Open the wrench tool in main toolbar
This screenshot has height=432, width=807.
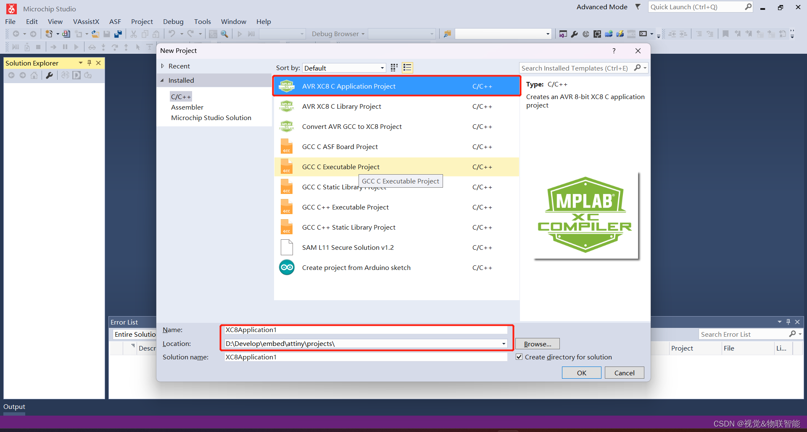click(575, 34)
